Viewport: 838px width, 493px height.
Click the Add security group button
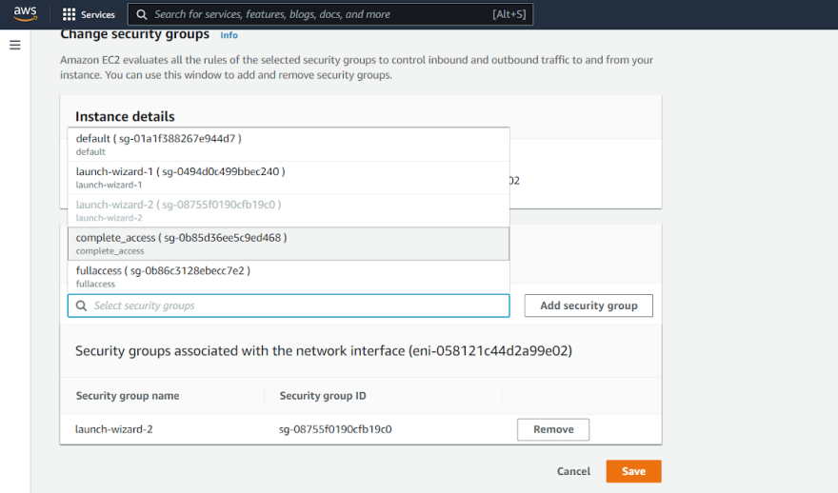[x=589, y=306]
